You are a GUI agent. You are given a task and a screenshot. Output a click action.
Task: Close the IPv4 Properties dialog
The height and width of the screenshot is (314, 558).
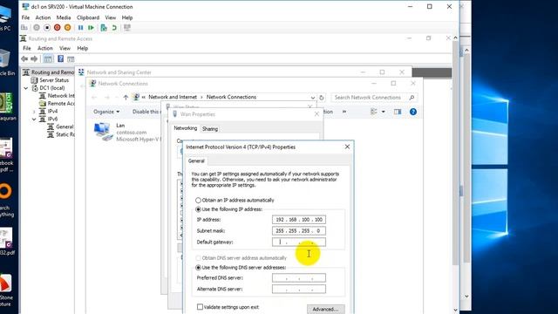click(x=347, y=147)
